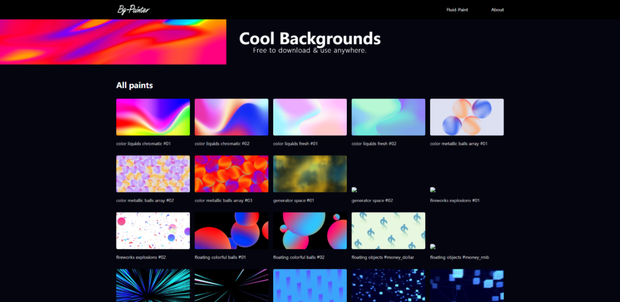Click 'floating objects #money_rmb' caption

point(460,257)
